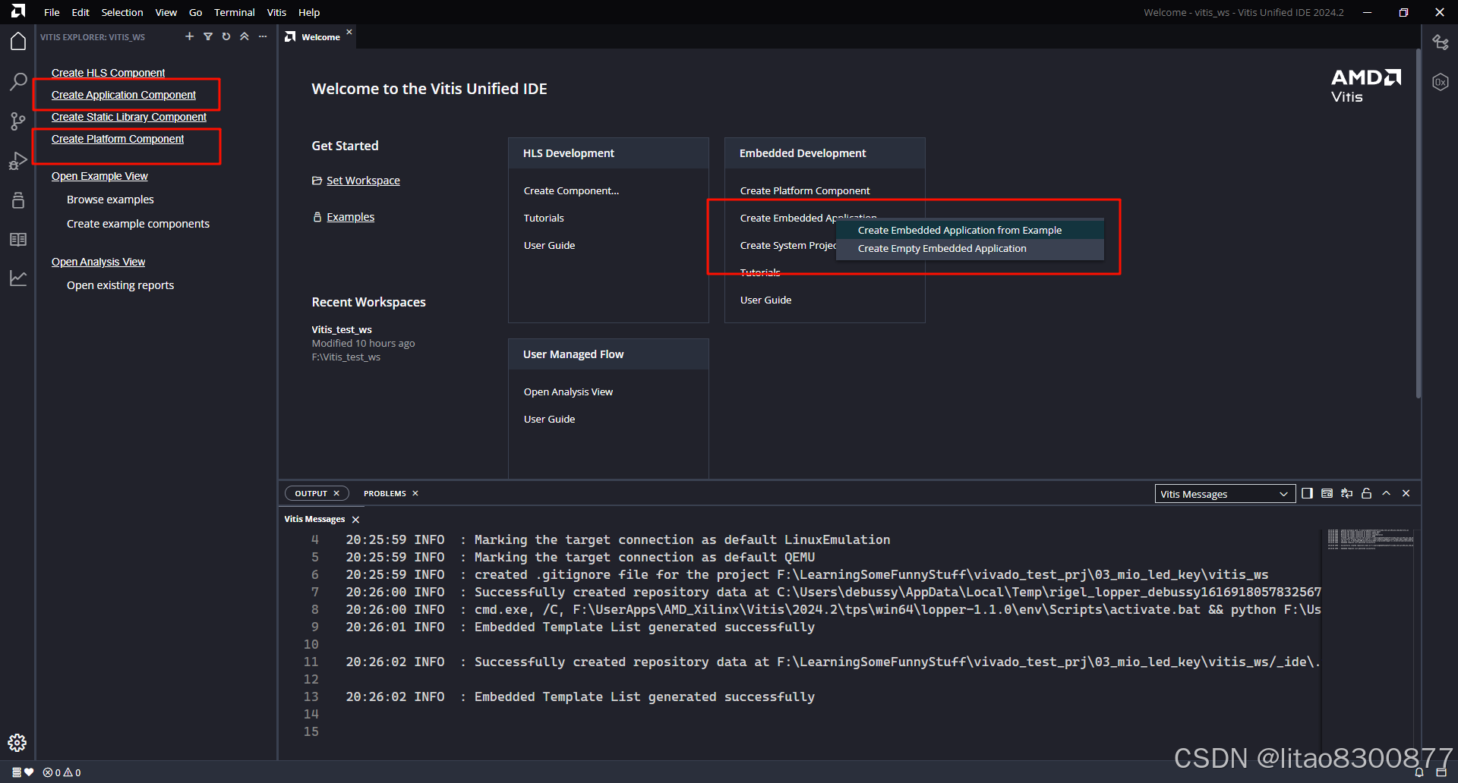The image size is (1458, 783).
Task: Click Open Example View link
Action: [x=99, y=176]
